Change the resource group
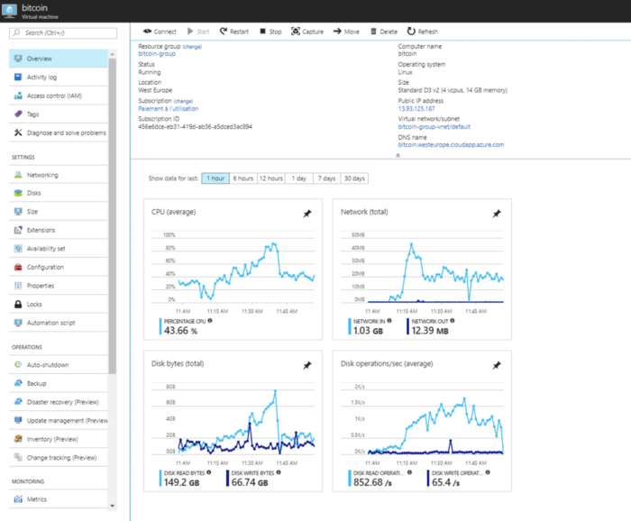631x521 pixels. [192, 47]
